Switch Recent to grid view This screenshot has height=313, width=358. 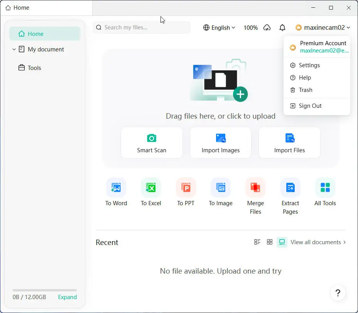click(x=270, y=242)
